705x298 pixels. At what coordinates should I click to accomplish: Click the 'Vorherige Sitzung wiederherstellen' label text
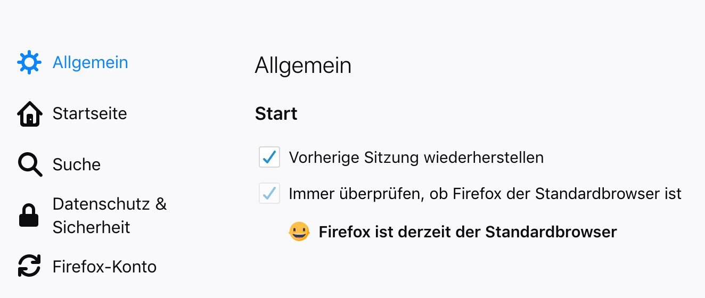click(416, 158)
